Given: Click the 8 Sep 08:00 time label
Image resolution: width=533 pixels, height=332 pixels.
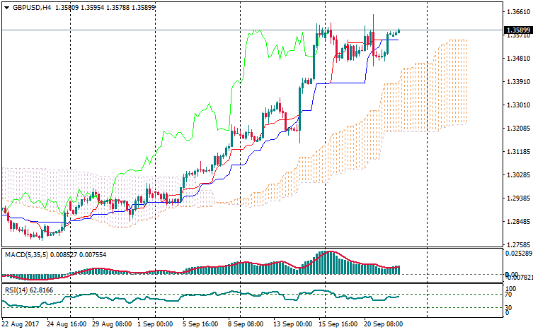Looking at the screenshot, I should [x=247, y=324].
